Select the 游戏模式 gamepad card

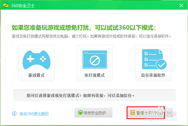[x=36, y=63]
